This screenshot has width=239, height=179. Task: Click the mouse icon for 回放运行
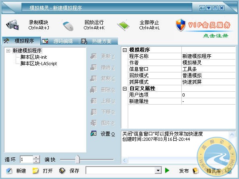68,26
